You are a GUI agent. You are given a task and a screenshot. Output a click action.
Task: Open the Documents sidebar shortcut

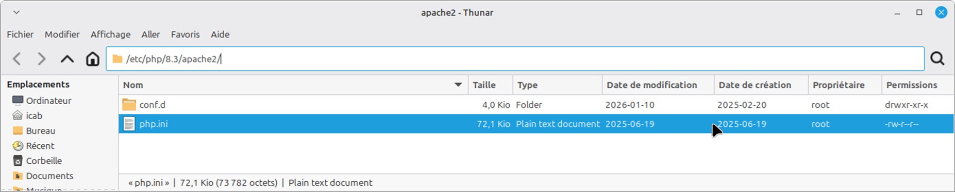[43, 176]
